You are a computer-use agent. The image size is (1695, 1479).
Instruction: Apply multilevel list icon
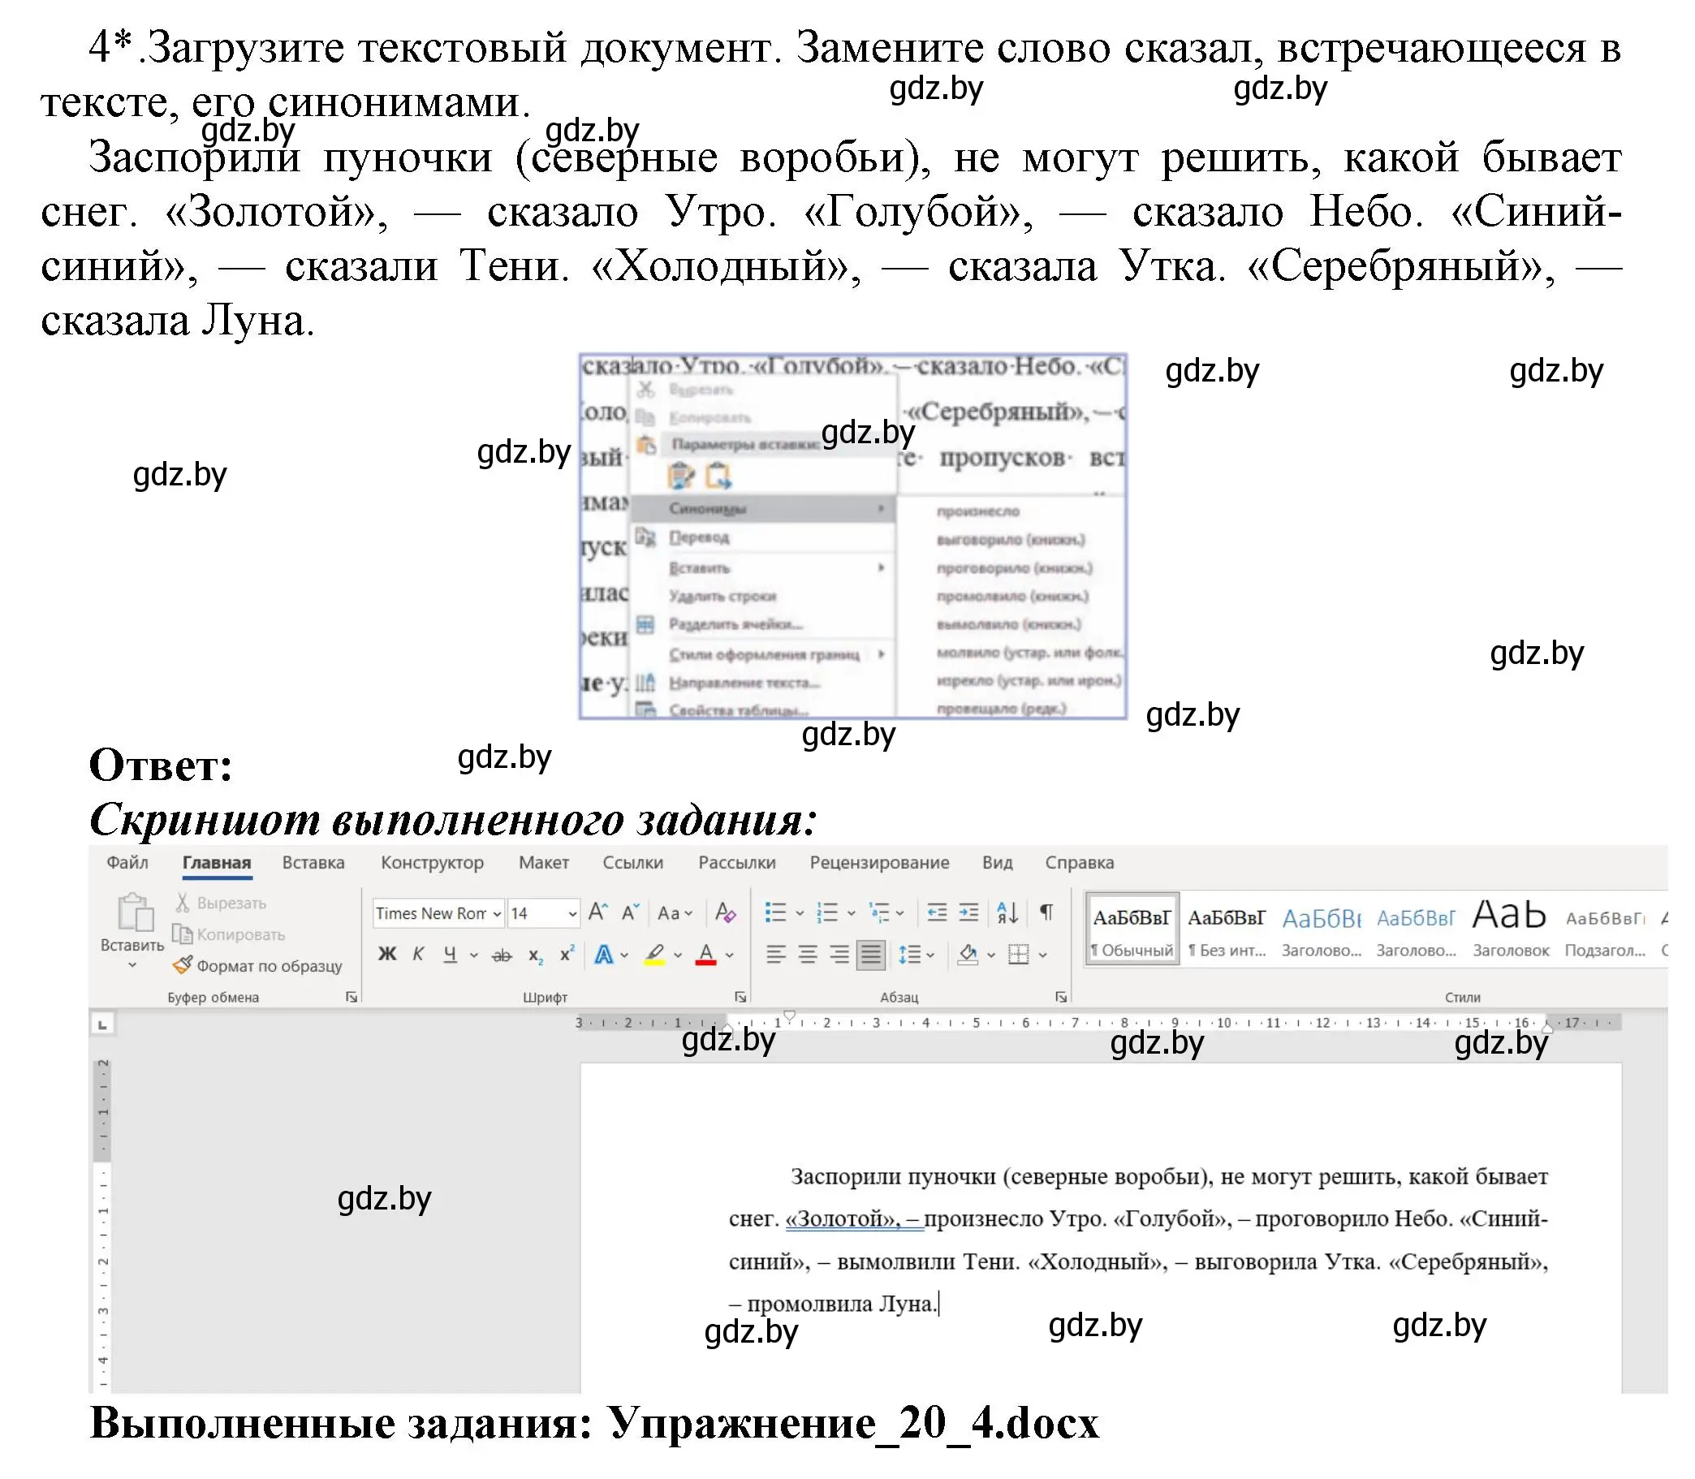pos(879,913)
